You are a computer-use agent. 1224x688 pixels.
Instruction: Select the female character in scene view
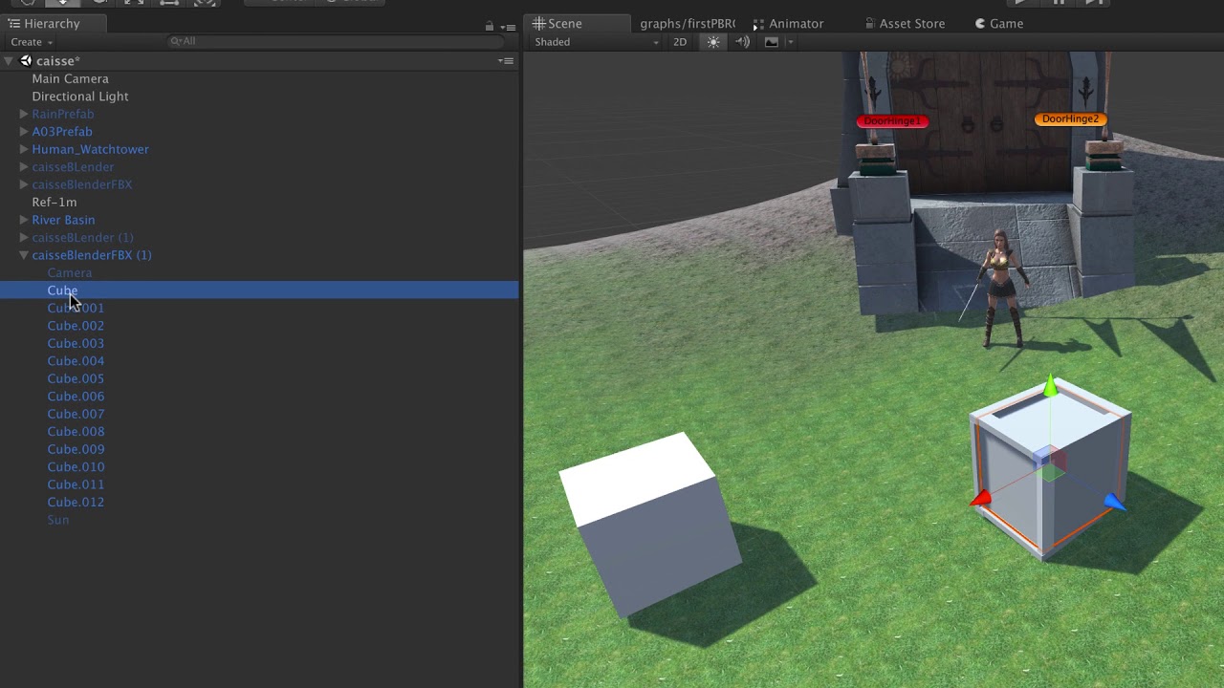point(1002,288)
